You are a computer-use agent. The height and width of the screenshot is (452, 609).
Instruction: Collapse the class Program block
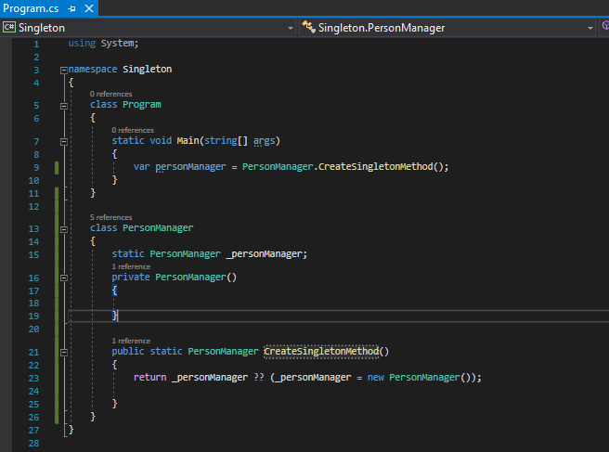click(x=64, y=106)
